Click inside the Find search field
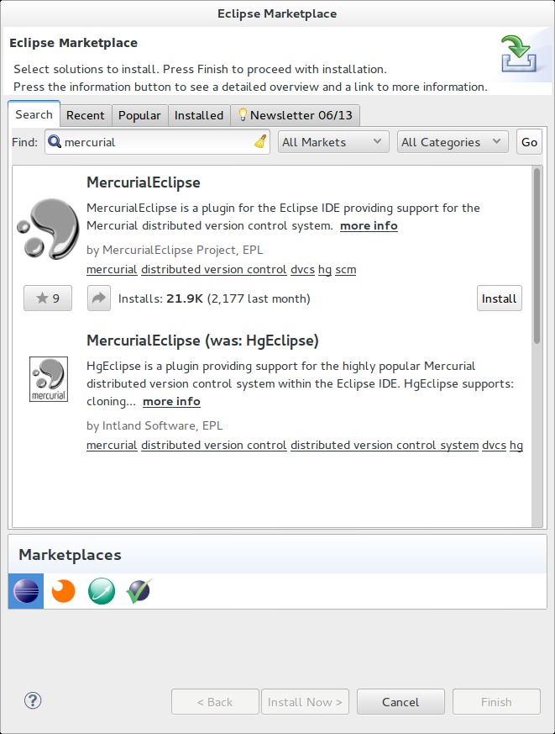 pos(160,142)
